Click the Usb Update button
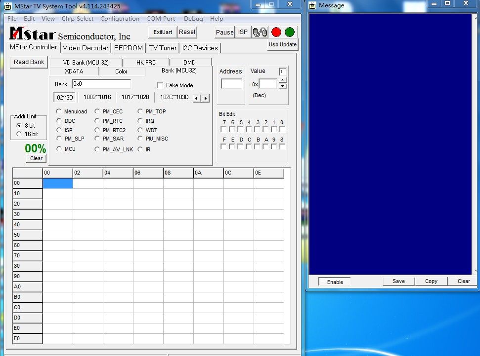Image resolution: width=480 pixels, height=356 pixels. point(282,44)
